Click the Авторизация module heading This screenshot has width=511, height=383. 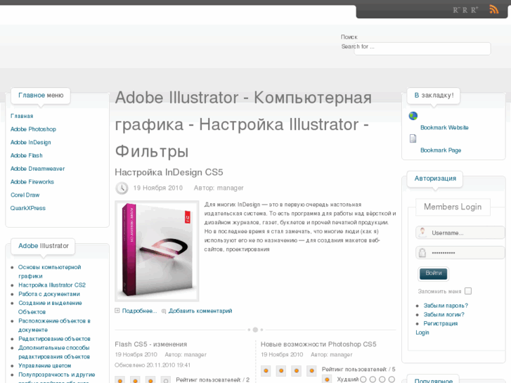pyautogui.click(x=435, y=178)
